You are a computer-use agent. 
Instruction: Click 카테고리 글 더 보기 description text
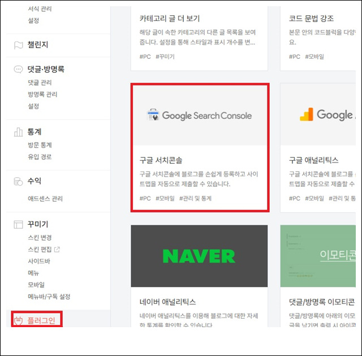point(197,37)
